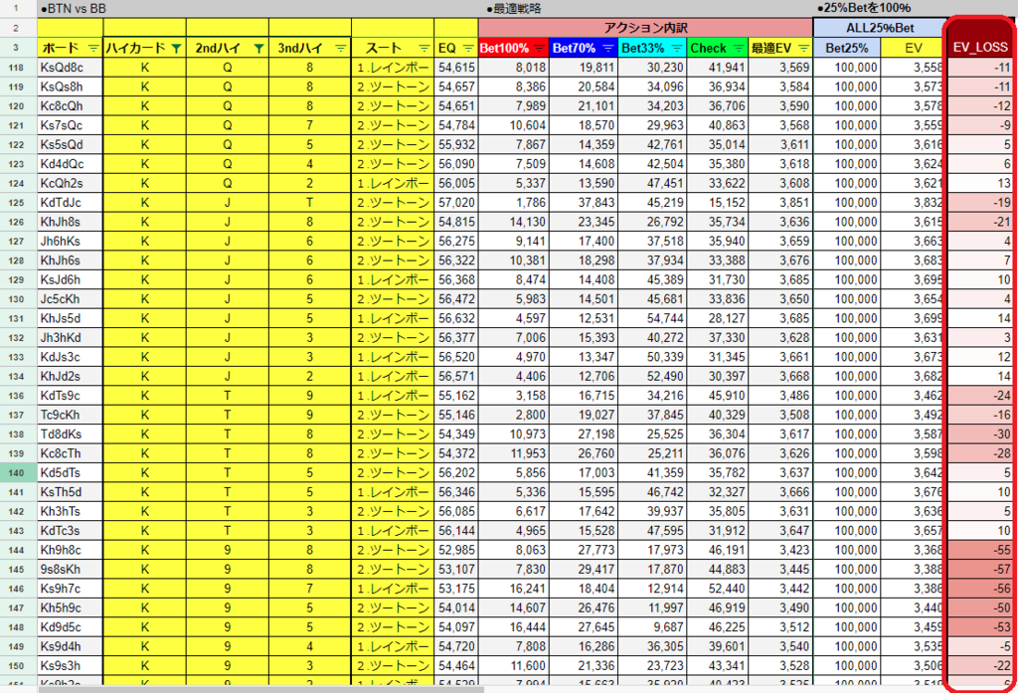The image size is (1018, 693).
Task: Click Bet70% value 37,843
Action: [x=583, y=203]
